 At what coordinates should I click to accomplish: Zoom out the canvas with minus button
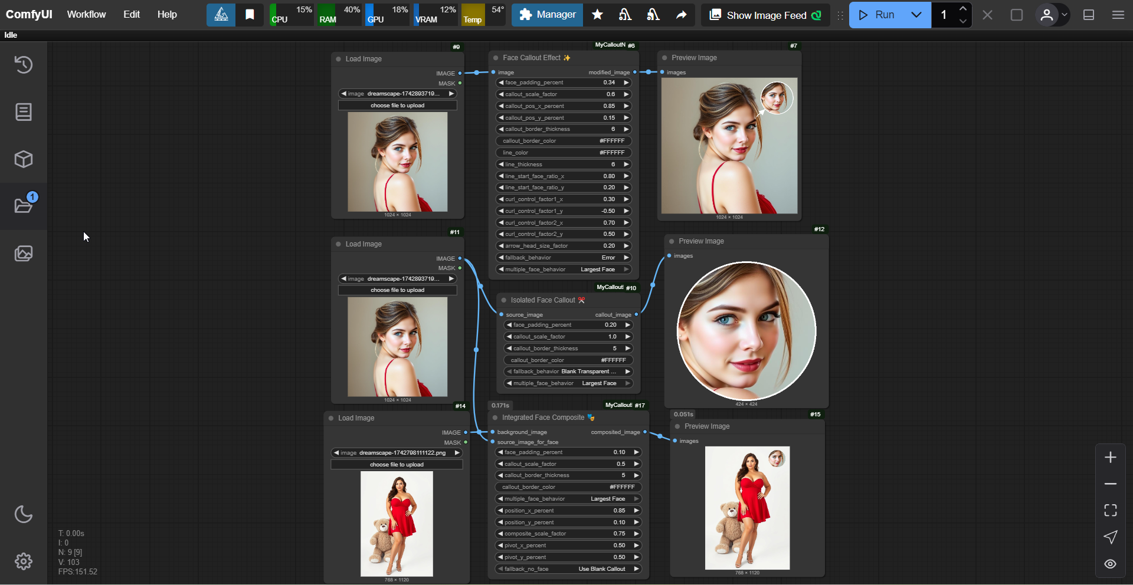(1110, 484)
